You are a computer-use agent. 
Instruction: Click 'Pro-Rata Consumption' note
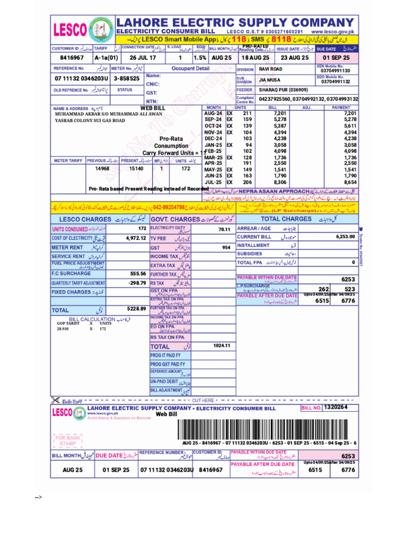171,142
